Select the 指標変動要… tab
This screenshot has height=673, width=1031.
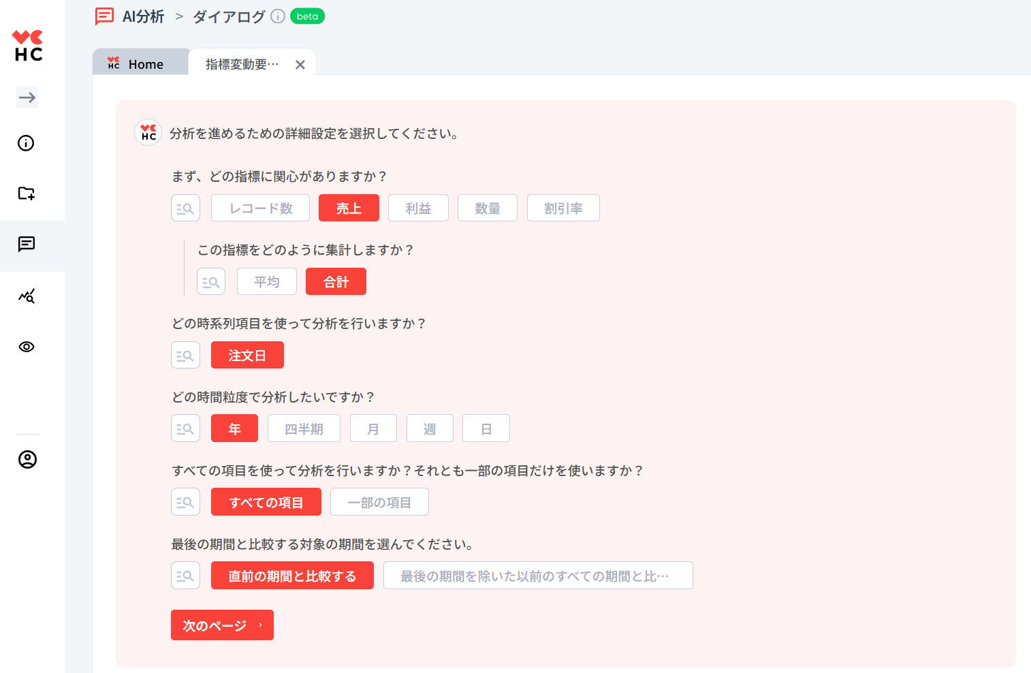[242, 64]
